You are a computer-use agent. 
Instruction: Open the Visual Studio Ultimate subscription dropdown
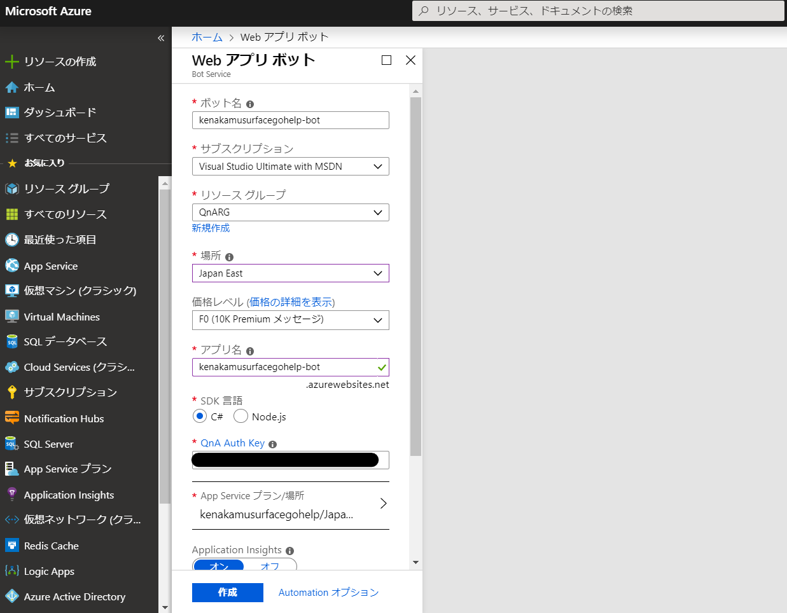291,167
